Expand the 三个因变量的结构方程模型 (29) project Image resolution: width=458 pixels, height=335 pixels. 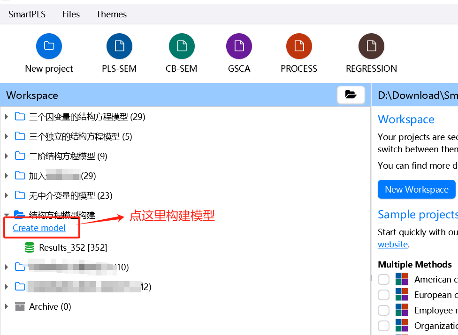tap(7, 117)
